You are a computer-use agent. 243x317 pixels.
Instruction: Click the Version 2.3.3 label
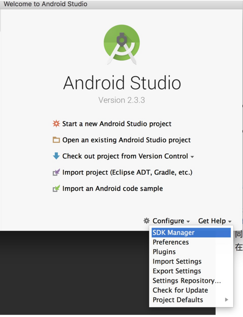pyautogui.click(x=122, y=100)
